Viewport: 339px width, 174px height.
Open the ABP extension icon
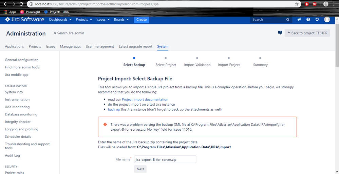tap(315, 4)
